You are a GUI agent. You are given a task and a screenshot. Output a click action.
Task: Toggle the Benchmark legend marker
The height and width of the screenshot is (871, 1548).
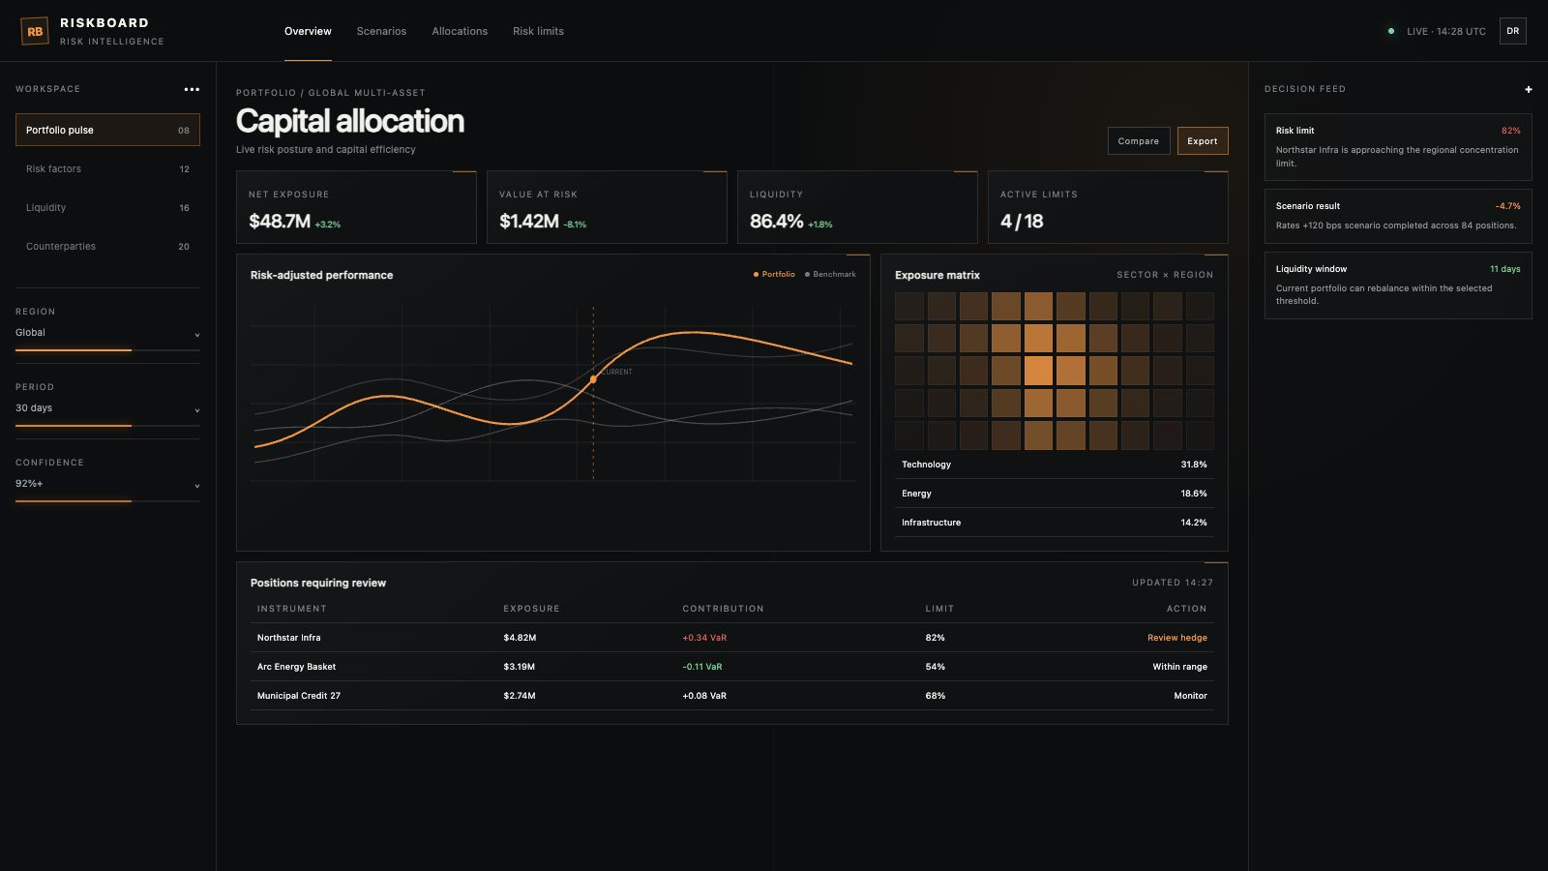(x=807, y=275)
